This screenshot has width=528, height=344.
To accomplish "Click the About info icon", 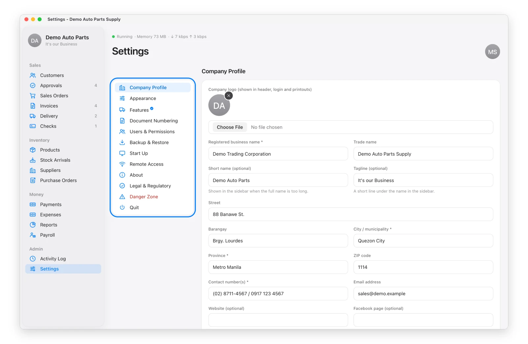I will tap(122, 175).
